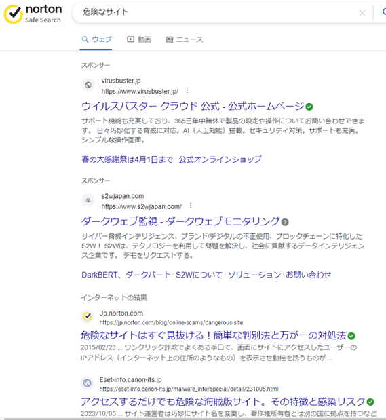The image size is (386, 420).
Task: Open 危険なサイトはすぐ見抜ける！ result title
Action: pos(213,335)
